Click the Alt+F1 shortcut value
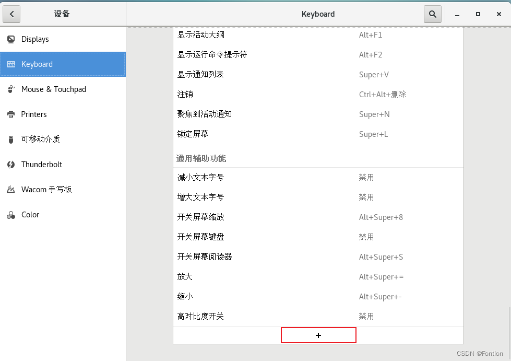 coord(371,35)
